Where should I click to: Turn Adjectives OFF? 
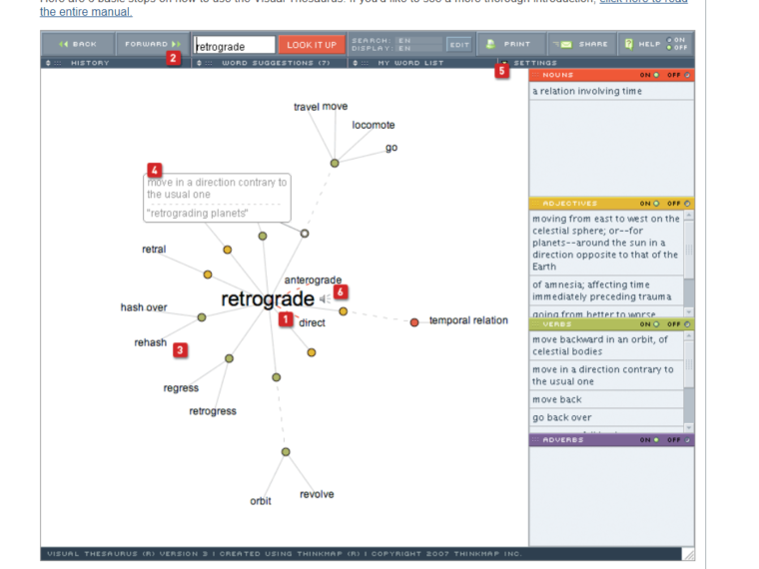[x=678, y=204]
